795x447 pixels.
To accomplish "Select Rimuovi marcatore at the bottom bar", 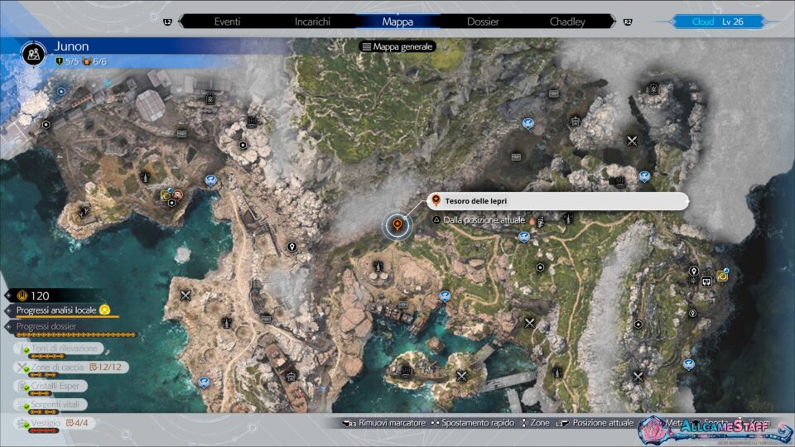I will (392, 423).
